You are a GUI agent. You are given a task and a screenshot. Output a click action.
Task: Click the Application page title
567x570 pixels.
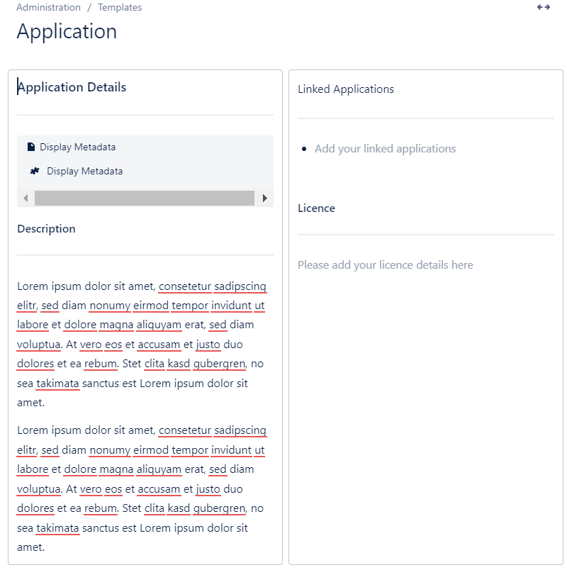click(67, 32)
